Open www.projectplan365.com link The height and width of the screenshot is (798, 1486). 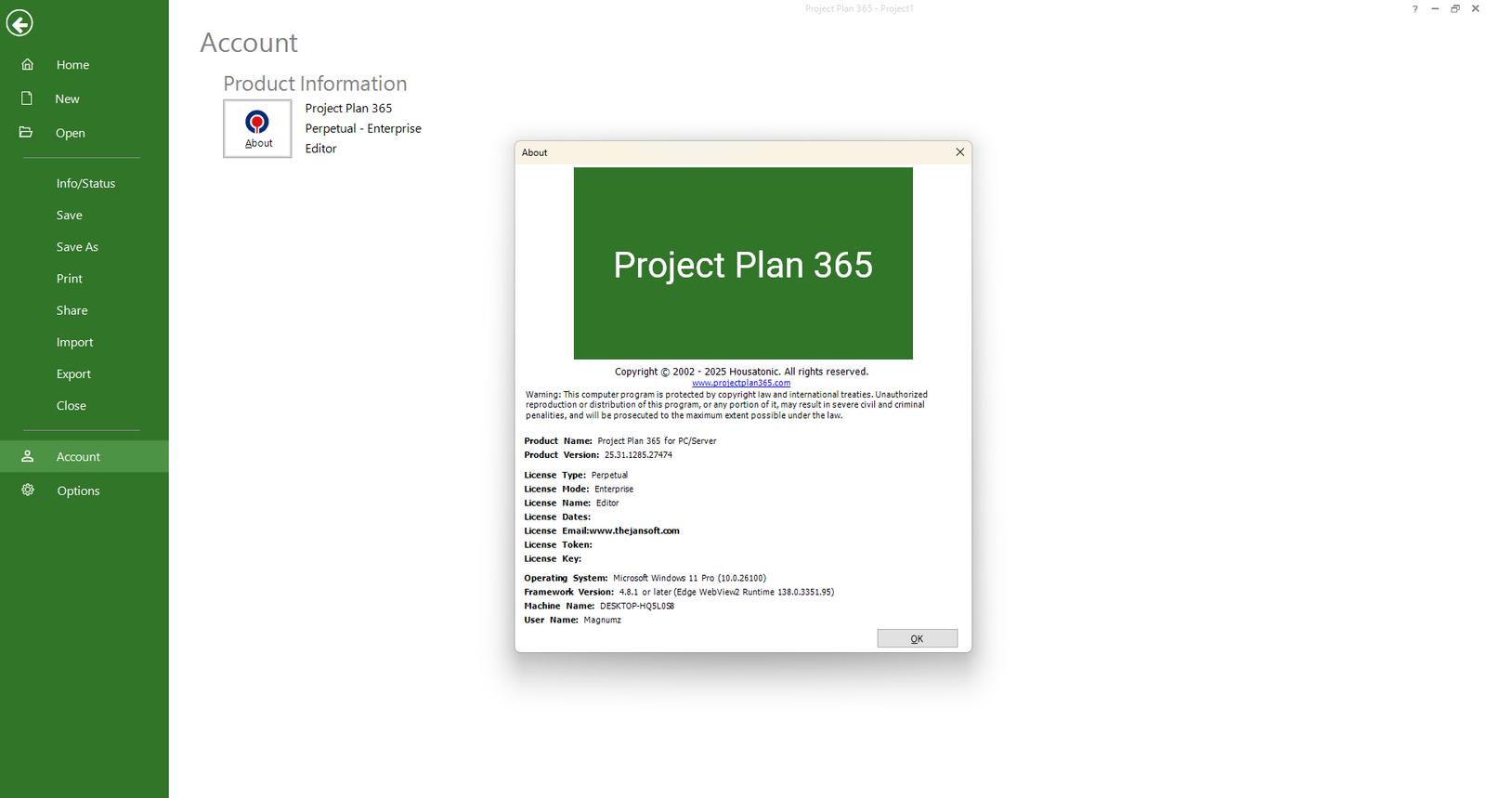coord(741,383)
